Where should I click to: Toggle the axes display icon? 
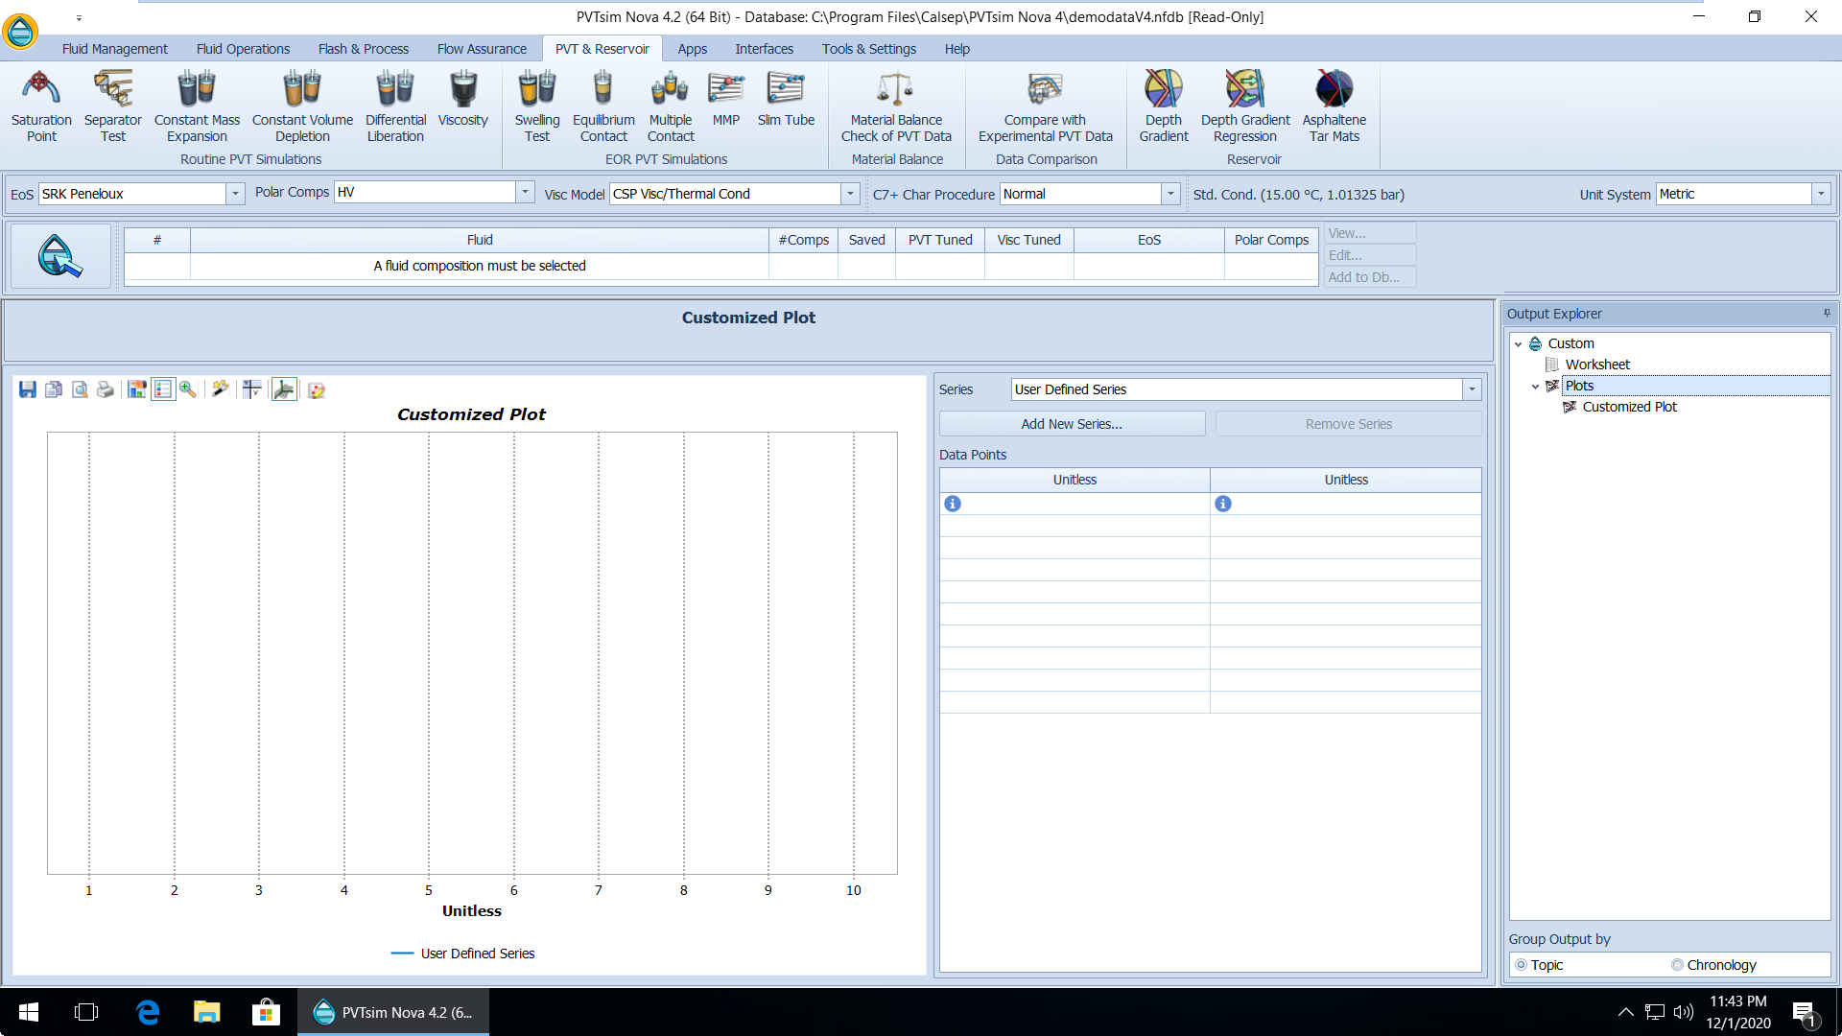point(284,389)
